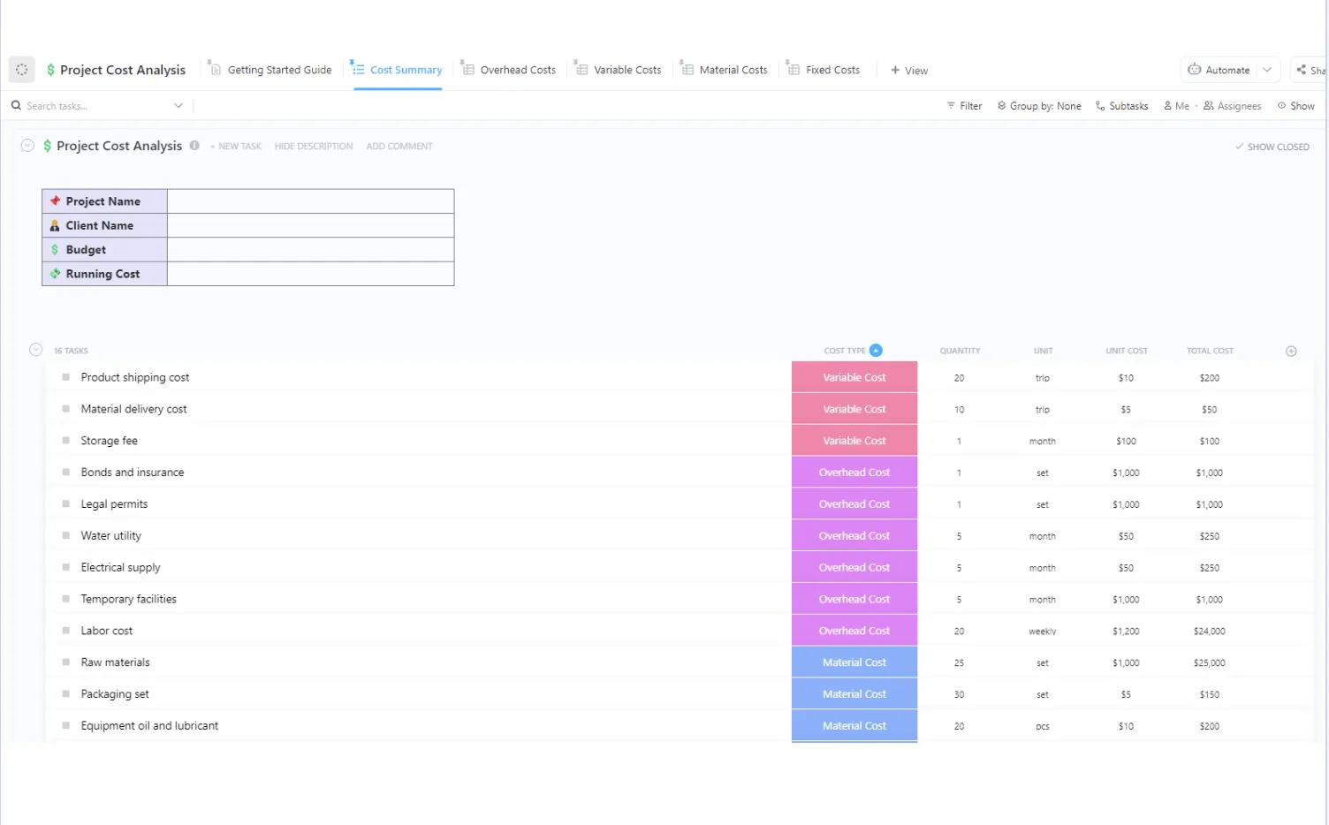
Task: Open the Getting Started Guide tab
Action: pyautogui.click(x=270, y=70)
